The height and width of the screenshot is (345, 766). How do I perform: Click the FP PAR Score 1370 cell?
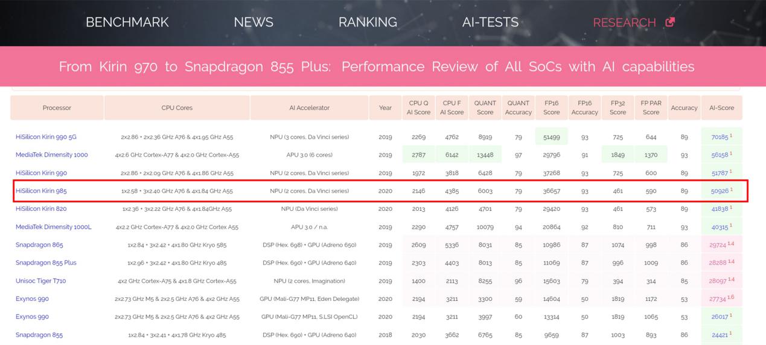651,155
